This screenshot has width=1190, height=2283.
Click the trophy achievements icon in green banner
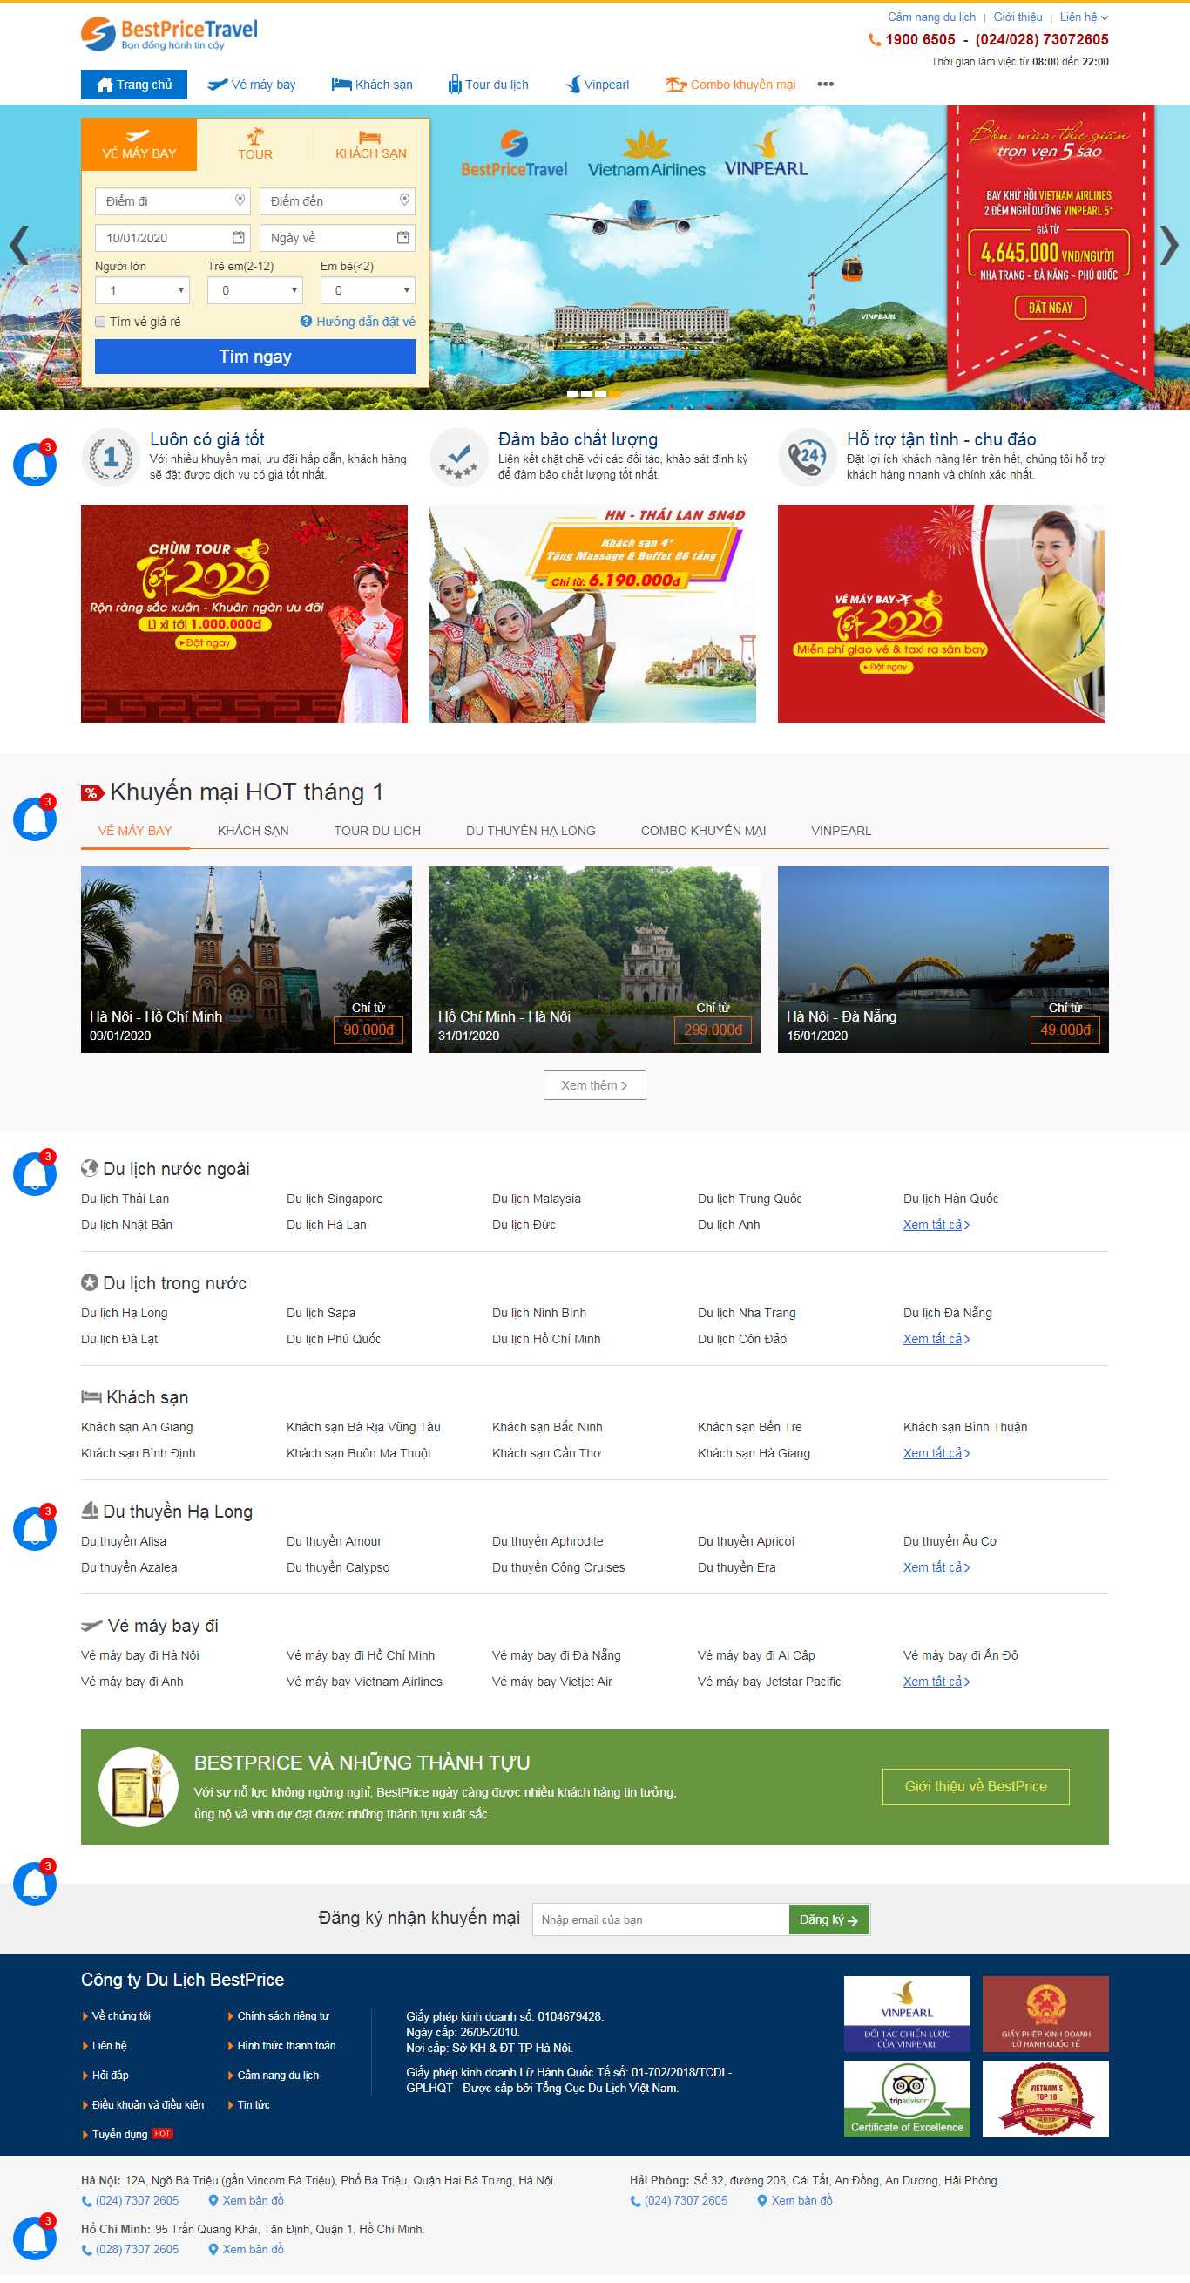139,1787
